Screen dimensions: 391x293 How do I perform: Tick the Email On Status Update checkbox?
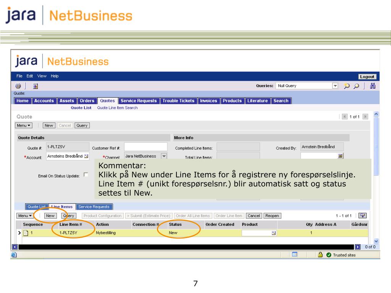(86, 175)
